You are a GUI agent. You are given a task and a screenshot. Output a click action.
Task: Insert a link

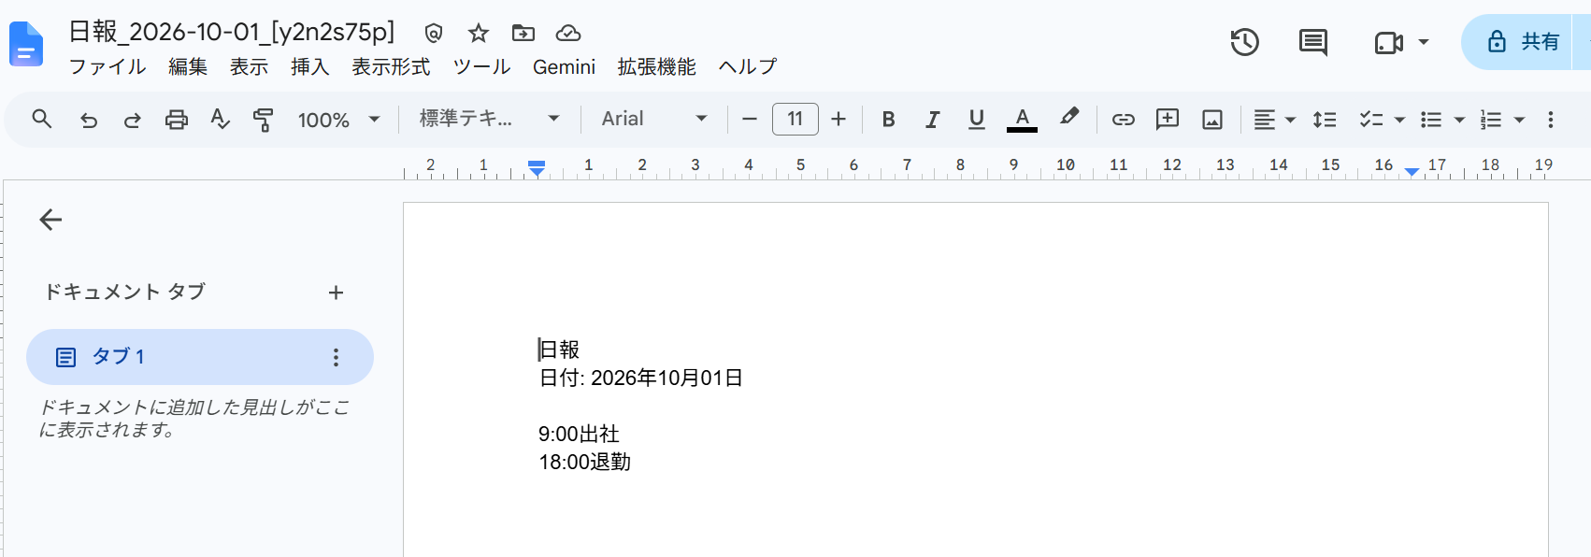(1124, 120)
